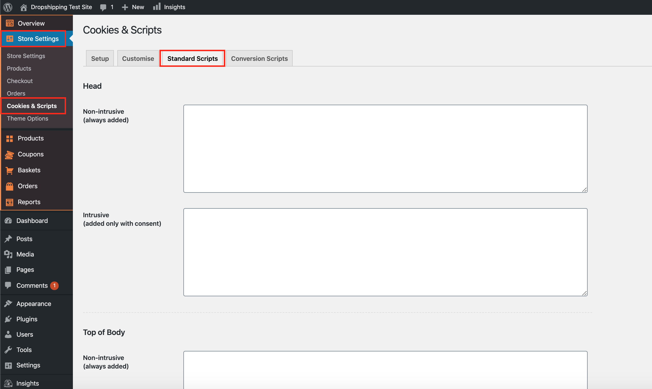Viewport: 652px width, 389px height.
Task: Open the Customise tab
Action: [x=138, y=59]
